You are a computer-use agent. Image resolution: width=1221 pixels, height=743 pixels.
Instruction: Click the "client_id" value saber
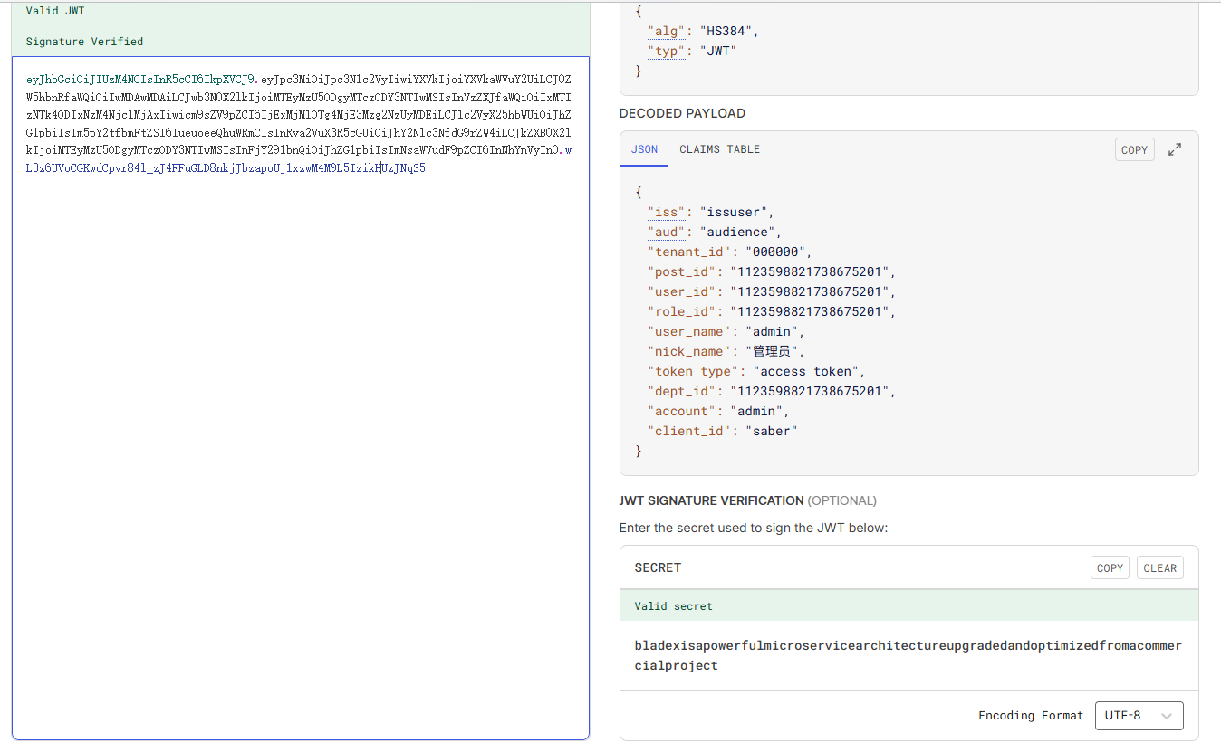pyautogui.click(x=771, y=432)
